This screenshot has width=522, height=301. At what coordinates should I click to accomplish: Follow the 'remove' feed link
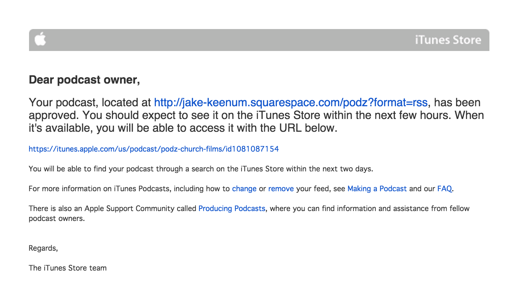(281, 189)
